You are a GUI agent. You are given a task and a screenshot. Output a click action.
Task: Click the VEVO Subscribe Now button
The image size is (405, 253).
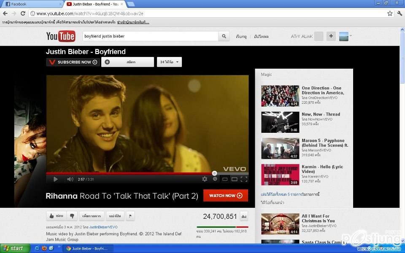[x=73, y=62]
